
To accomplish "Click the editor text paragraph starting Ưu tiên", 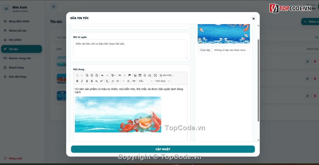I will tap(129, 91).
